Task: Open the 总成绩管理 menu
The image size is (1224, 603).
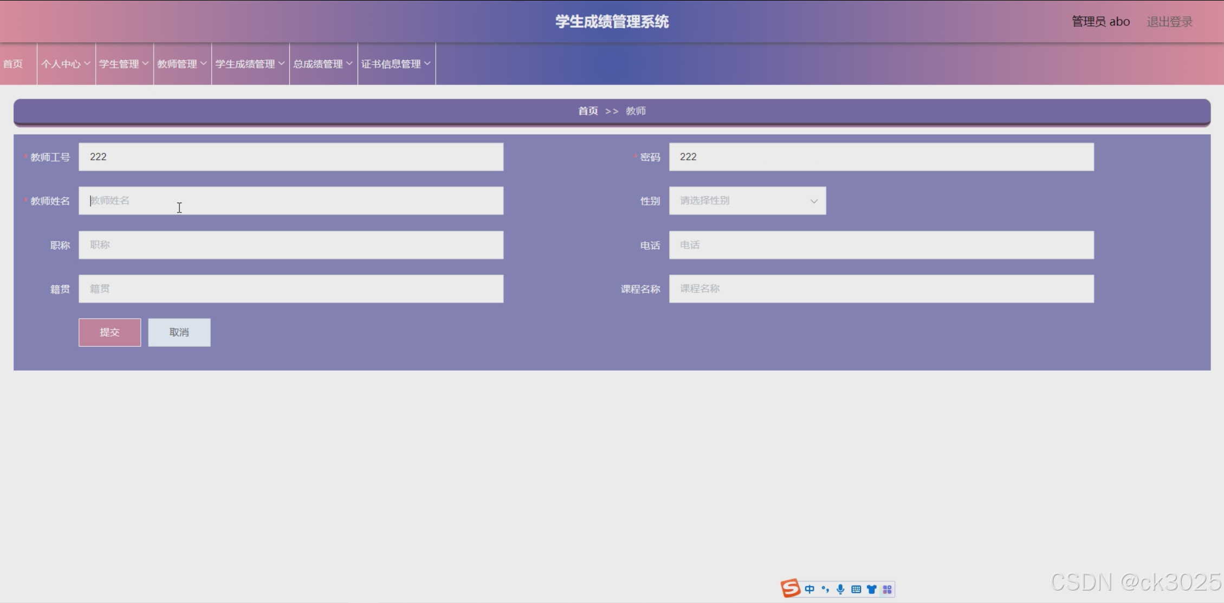Action: point(323,64)
